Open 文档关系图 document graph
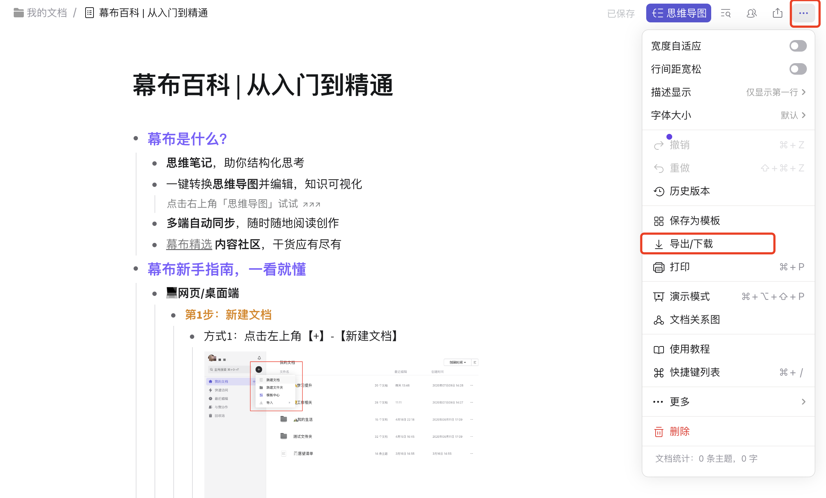This screenshot has width=826, height=498. tap(728, 319)
